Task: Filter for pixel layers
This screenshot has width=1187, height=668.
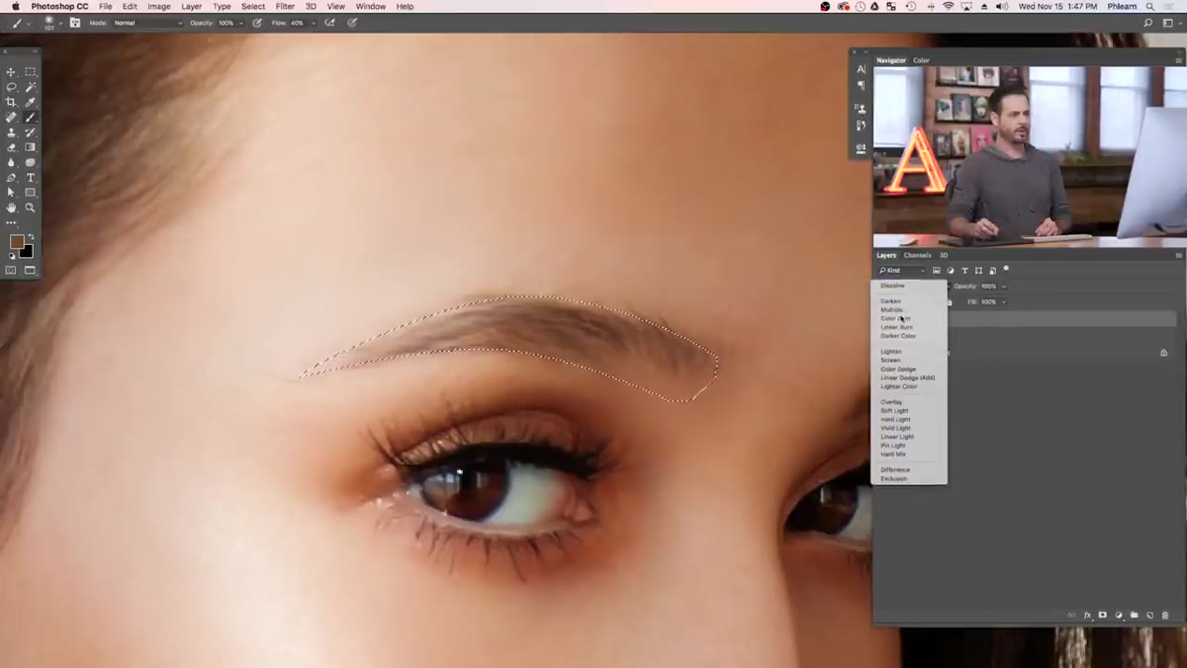Action: click(x=937, y=271)
